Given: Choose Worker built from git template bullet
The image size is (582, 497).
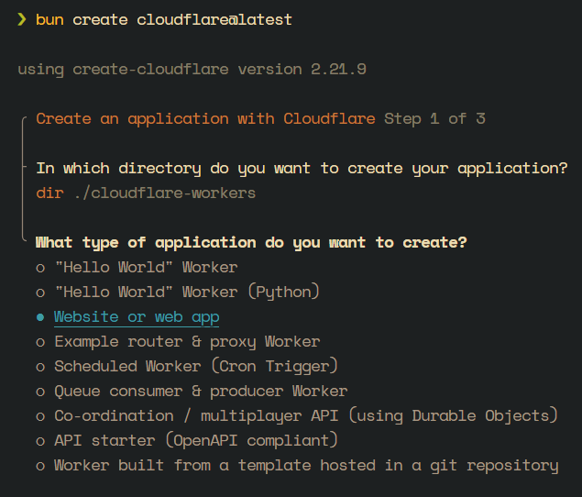Looking at the screenshot, I should (40, 466).
